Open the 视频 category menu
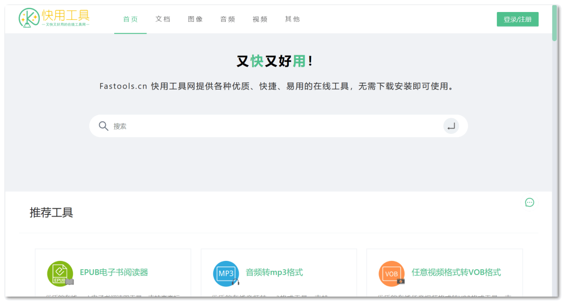This screenshot has height=302, width=563. pos(260,19)
